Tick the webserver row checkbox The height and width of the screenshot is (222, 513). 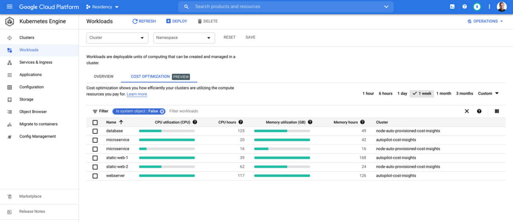tap(95, 176)
